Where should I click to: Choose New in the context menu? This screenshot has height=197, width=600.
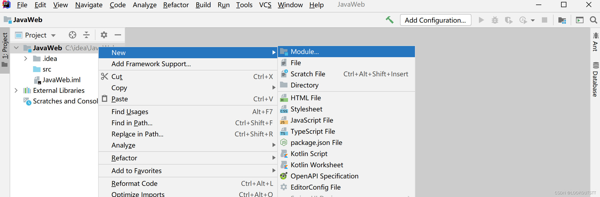(188, 53)
